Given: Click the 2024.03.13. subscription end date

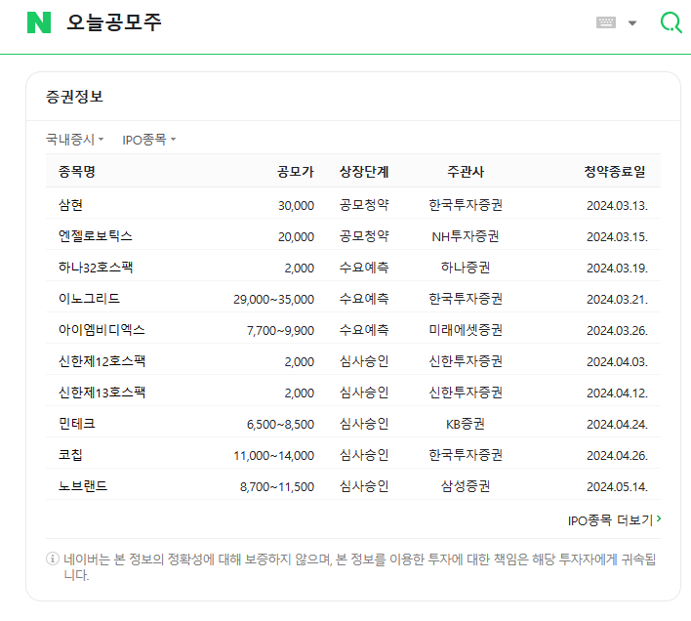Looking at the screenshot, I should click(x=617, y=206).
